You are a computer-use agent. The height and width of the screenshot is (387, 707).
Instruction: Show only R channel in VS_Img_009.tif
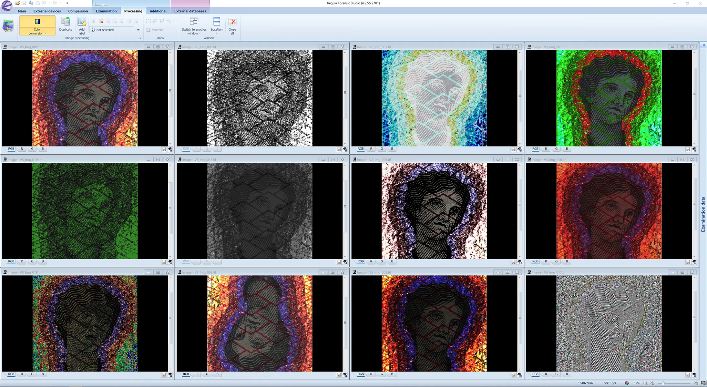click(x=371, y=261)
